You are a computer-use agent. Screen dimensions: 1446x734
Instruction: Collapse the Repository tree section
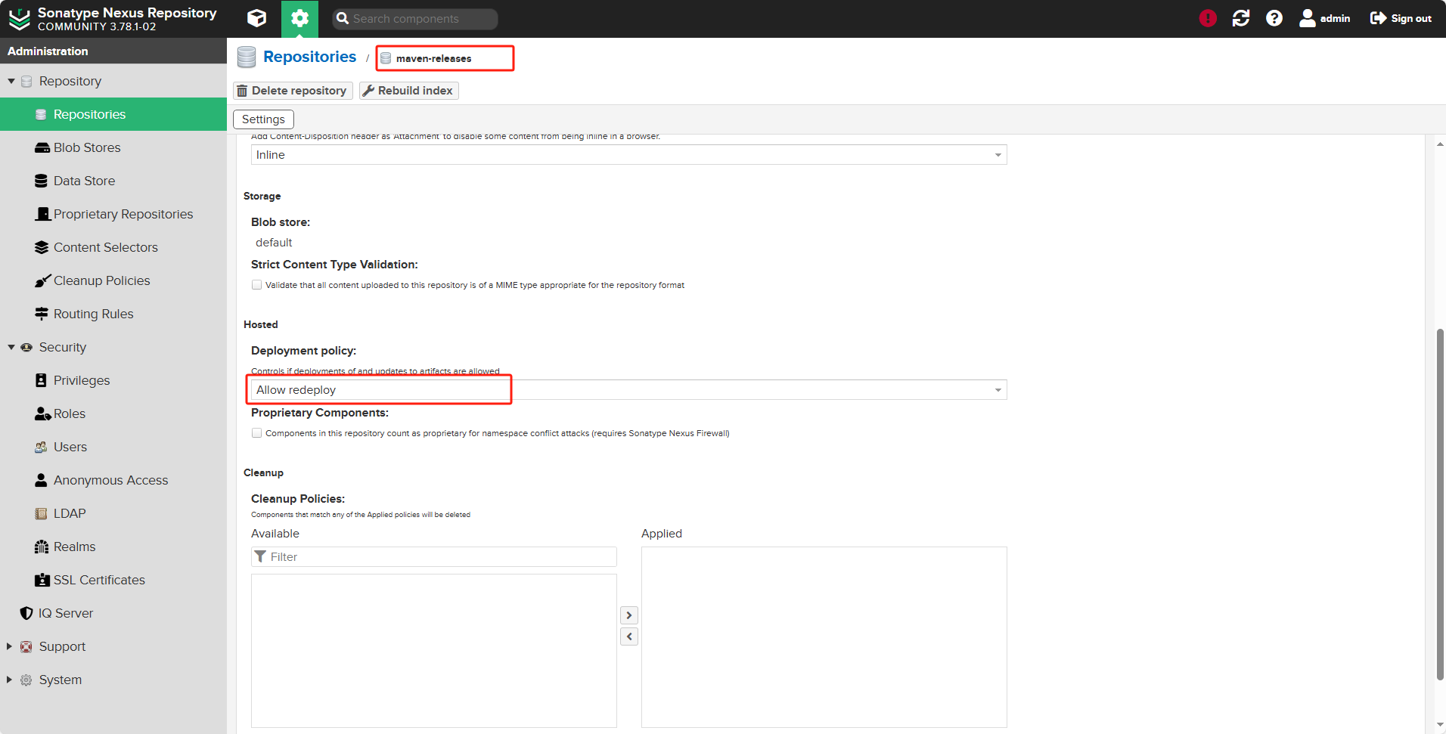[x=11, y=81]
